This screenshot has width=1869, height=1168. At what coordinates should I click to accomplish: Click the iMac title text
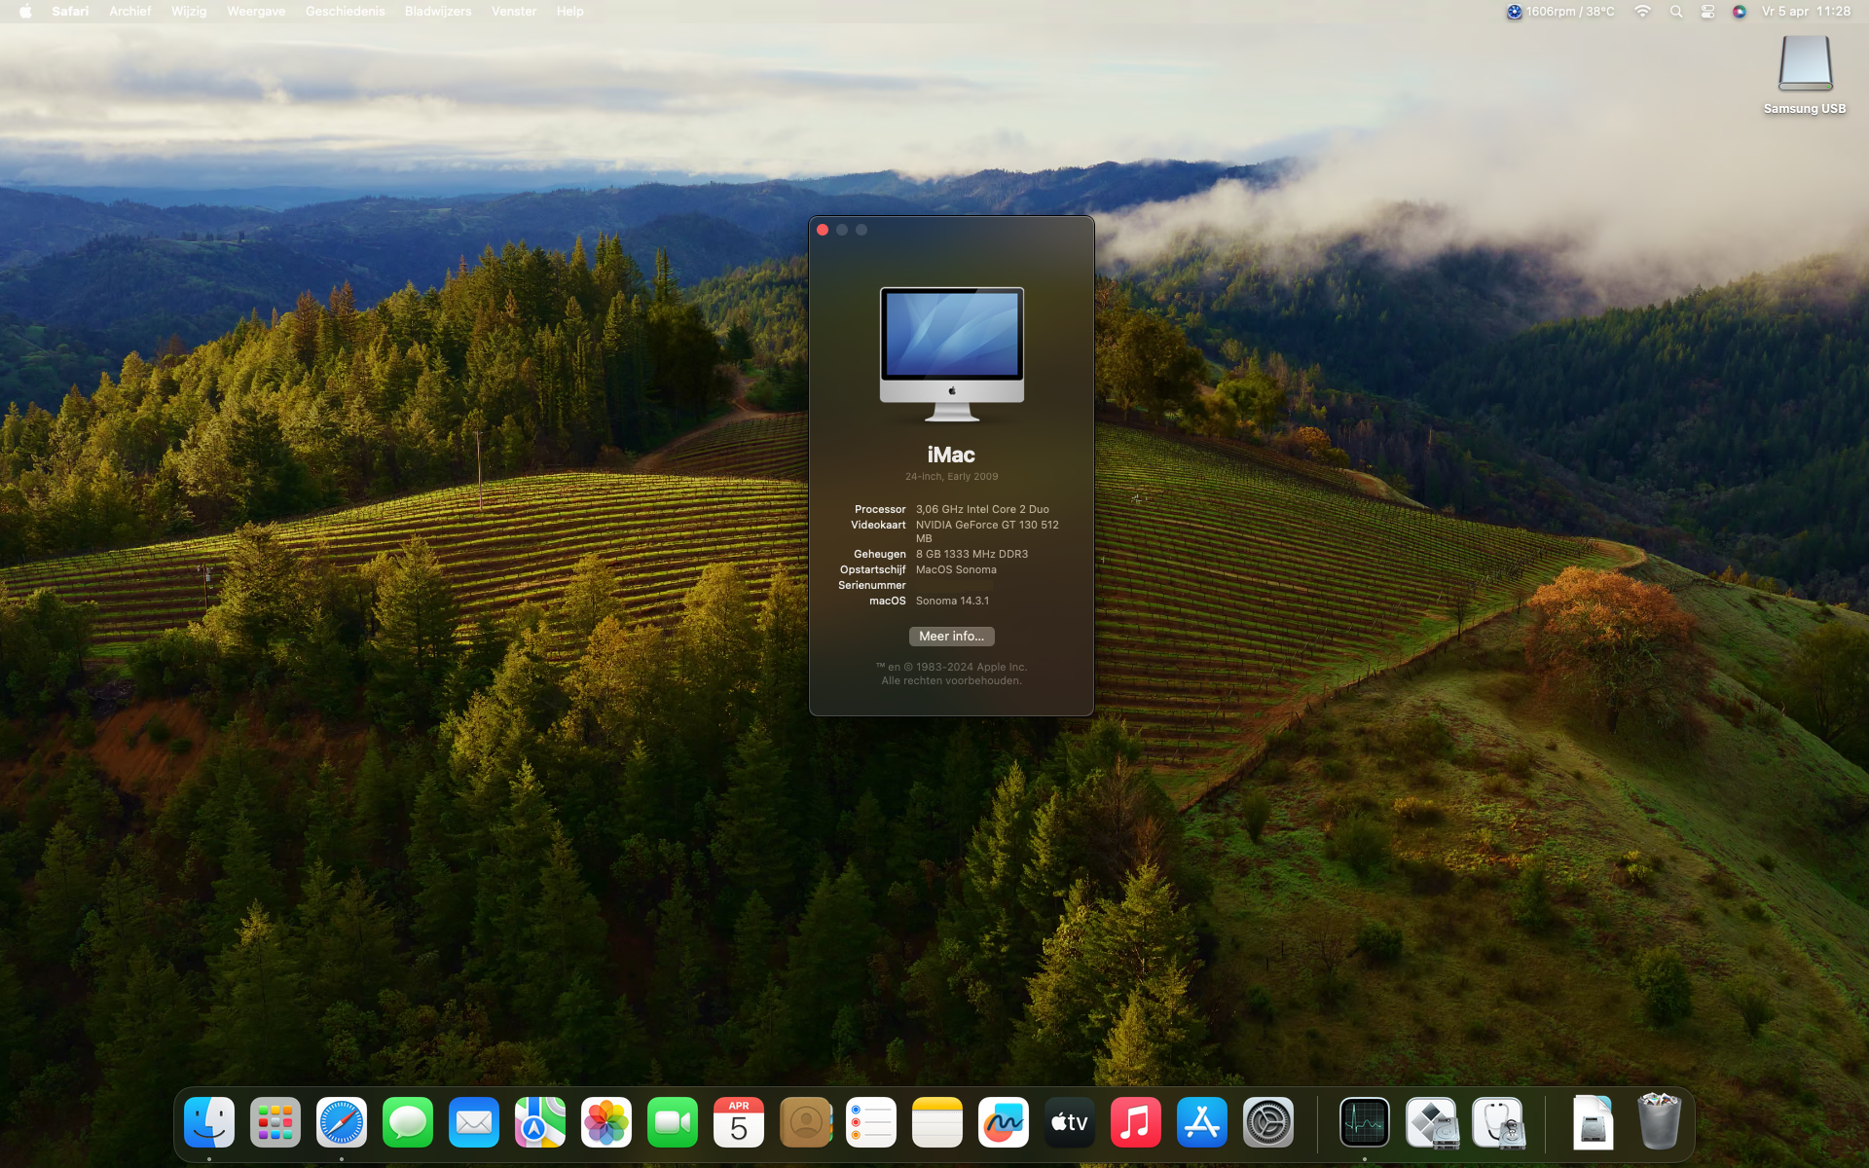tap(951, 455)
